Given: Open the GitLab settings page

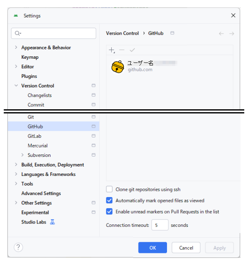Looking at the screenshot, I should [x=34, y=136].
